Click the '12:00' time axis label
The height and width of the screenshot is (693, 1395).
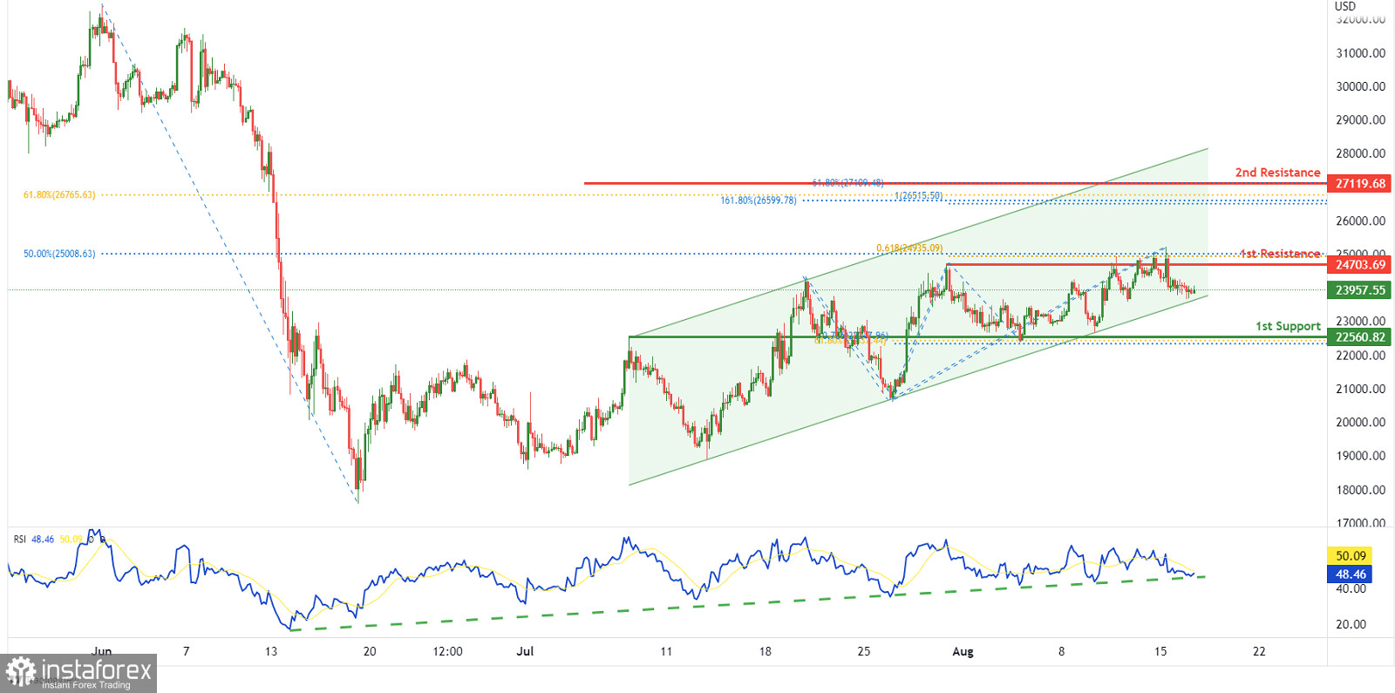(447, 652)
